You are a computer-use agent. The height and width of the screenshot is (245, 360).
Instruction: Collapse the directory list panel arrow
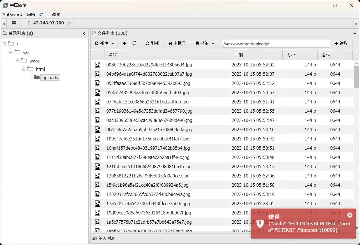coord(84,33)
